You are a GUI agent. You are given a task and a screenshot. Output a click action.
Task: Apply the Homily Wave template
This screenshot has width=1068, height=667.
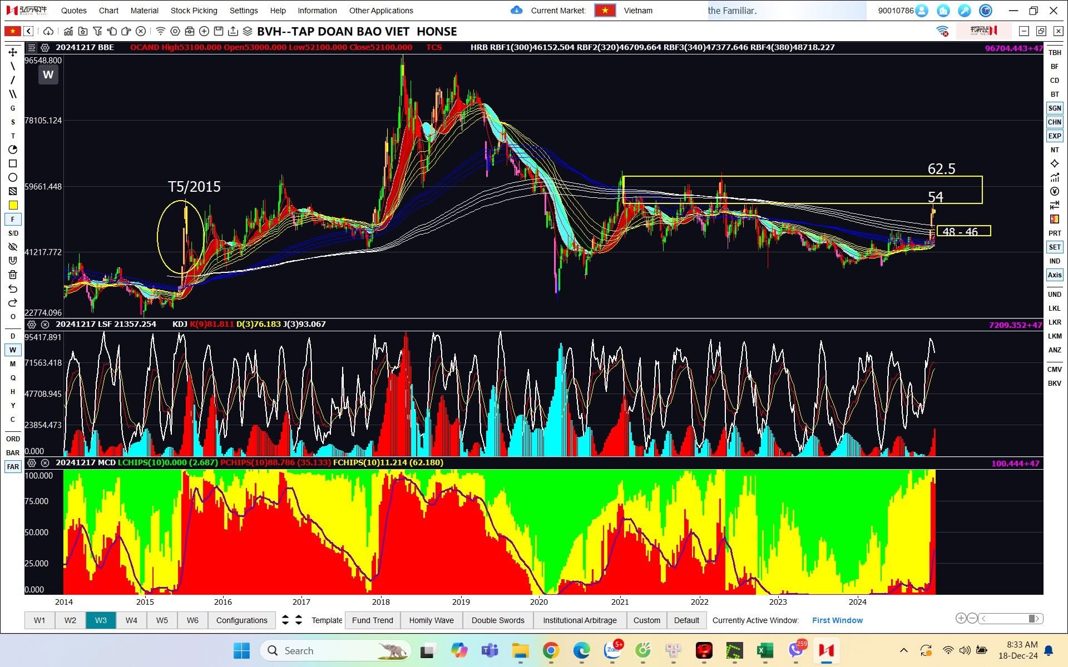pyautogui.click(x=431, y=620)
